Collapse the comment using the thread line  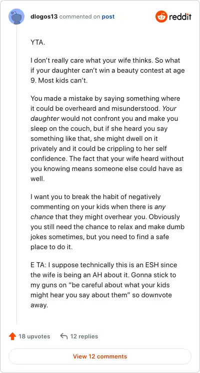pos(16,174)
